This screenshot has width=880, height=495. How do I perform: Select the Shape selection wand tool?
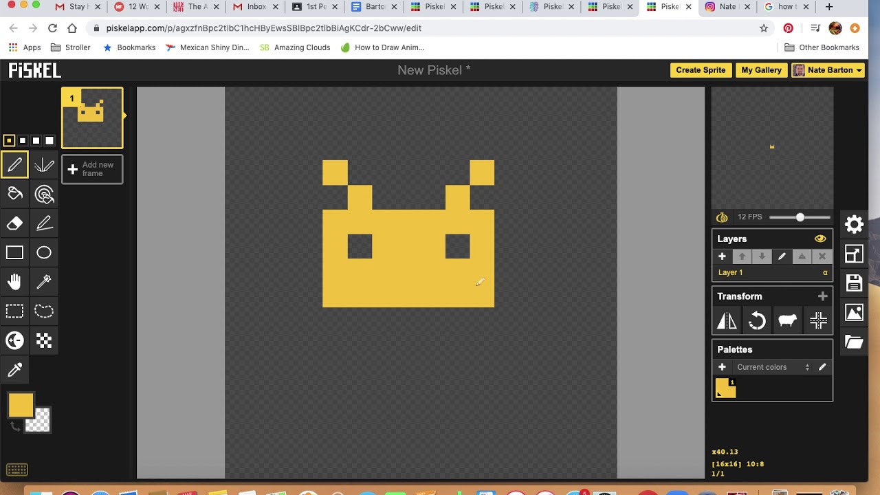44,282
